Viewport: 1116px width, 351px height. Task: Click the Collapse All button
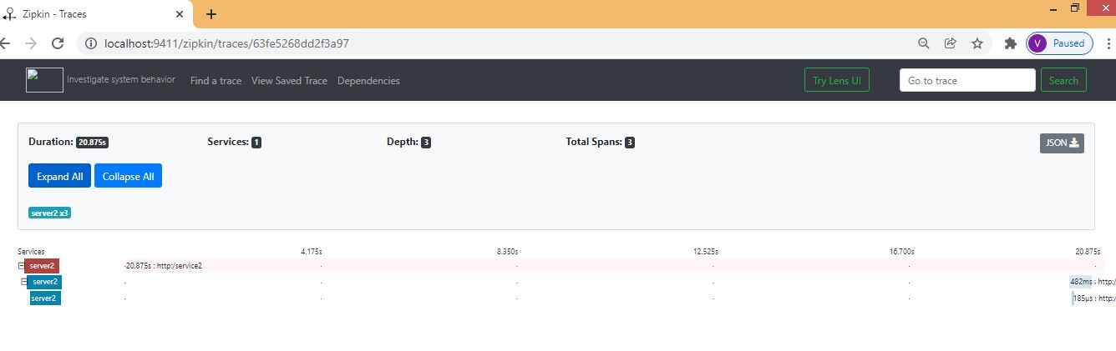(128, 176)
